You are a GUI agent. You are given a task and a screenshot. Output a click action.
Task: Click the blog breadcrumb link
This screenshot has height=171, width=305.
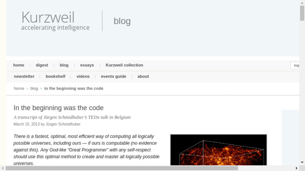34,88
